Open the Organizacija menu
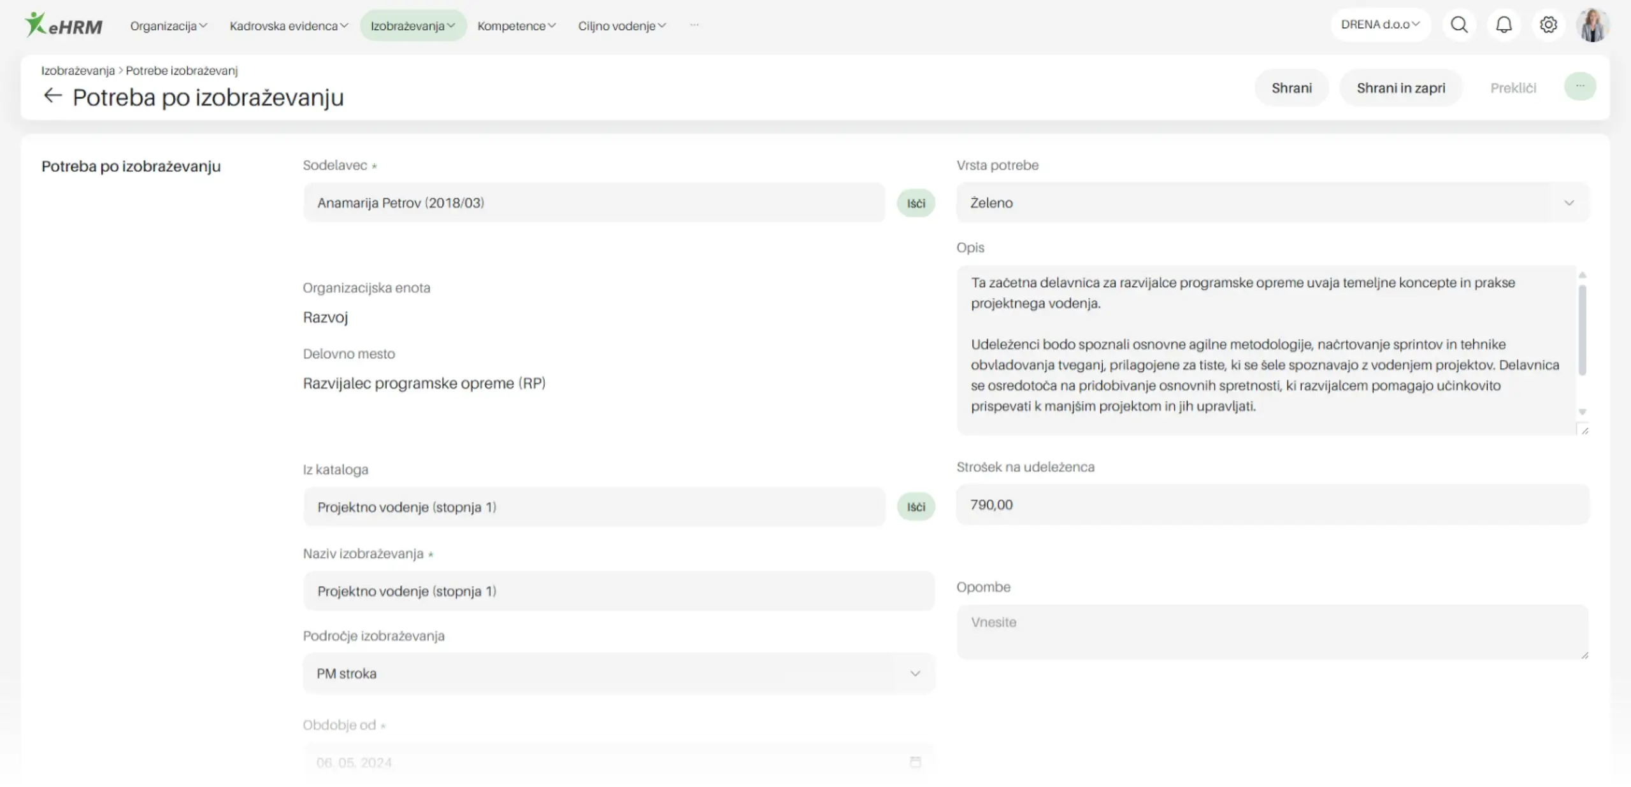The width and height of the screenshot is (1631, 787). pyautogui.click(x=168, y=26)
